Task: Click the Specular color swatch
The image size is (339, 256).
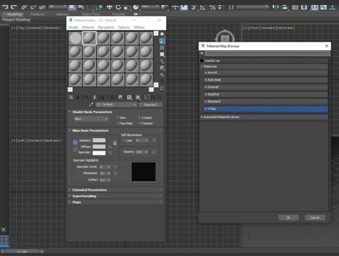Action: tap(99, 153)
